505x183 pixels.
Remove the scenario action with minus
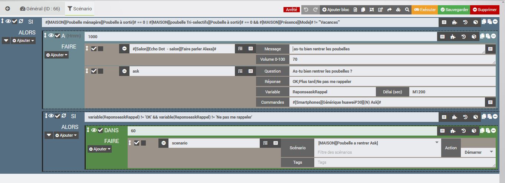pyautogui.click(x=164, y=143)
